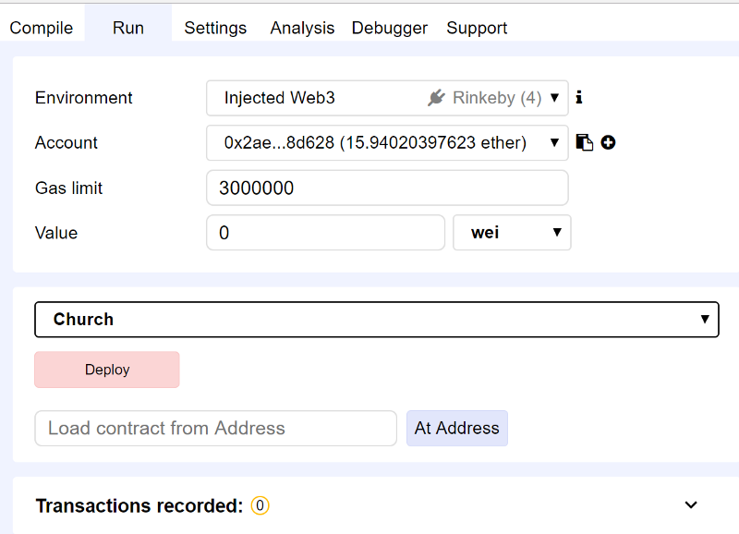Click the transactions recorded count badge

pyautogui.click(x=260, y=506)
